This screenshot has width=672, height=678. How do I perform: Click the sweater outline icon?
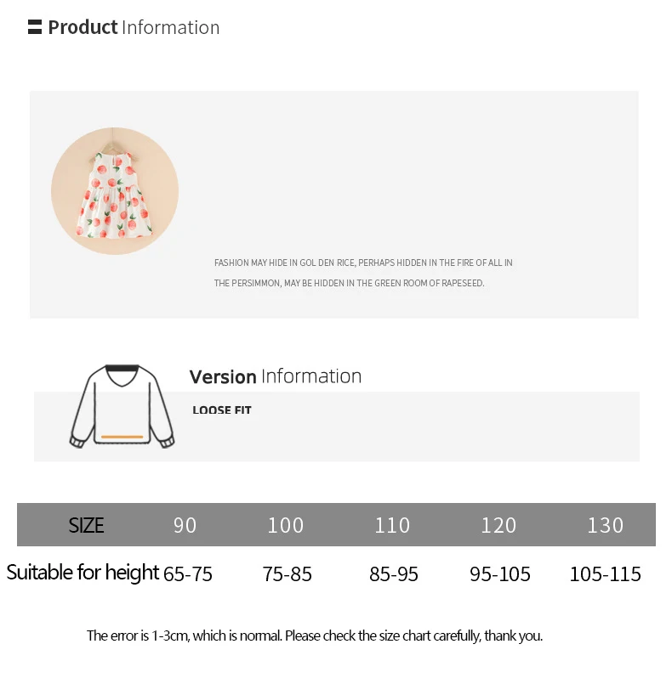(x=122, y=407)
